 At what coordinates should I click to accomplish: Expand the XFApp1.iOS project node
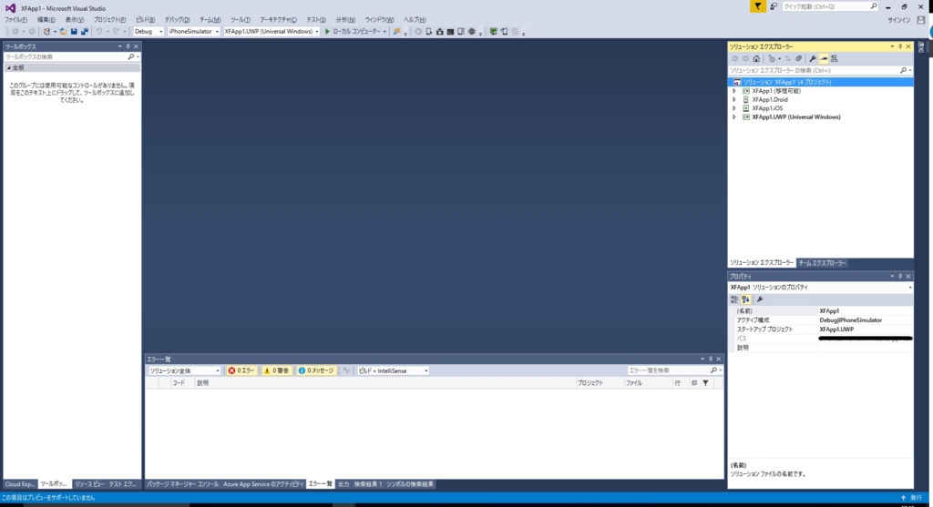[x=734, y=108]
